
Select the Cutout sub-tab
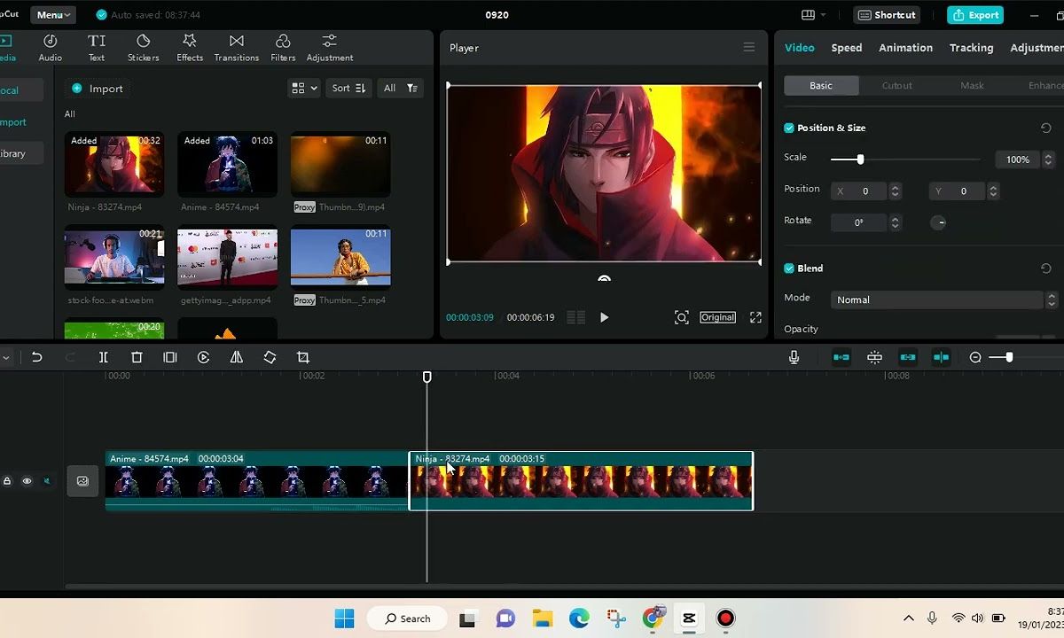coord(896,85)
